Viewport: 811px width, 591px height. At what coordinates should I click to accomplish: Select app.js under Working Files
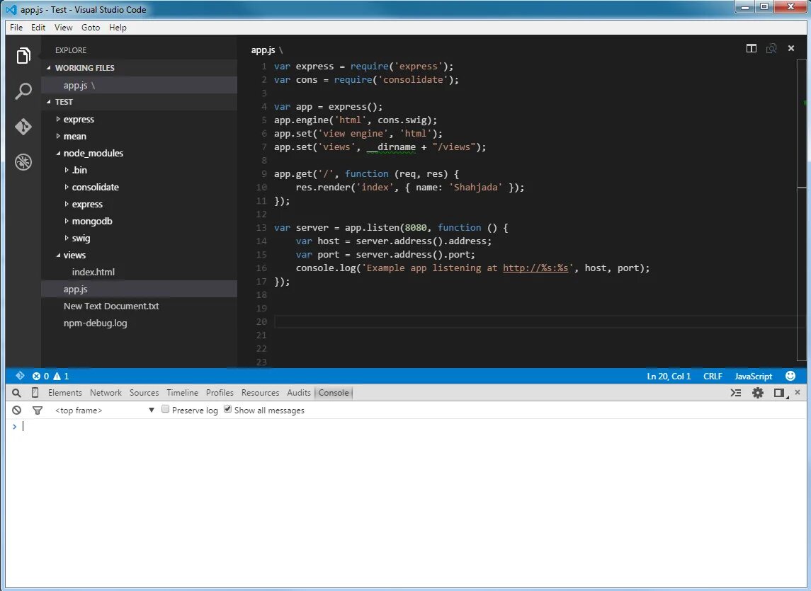click(x=139, y=86)
